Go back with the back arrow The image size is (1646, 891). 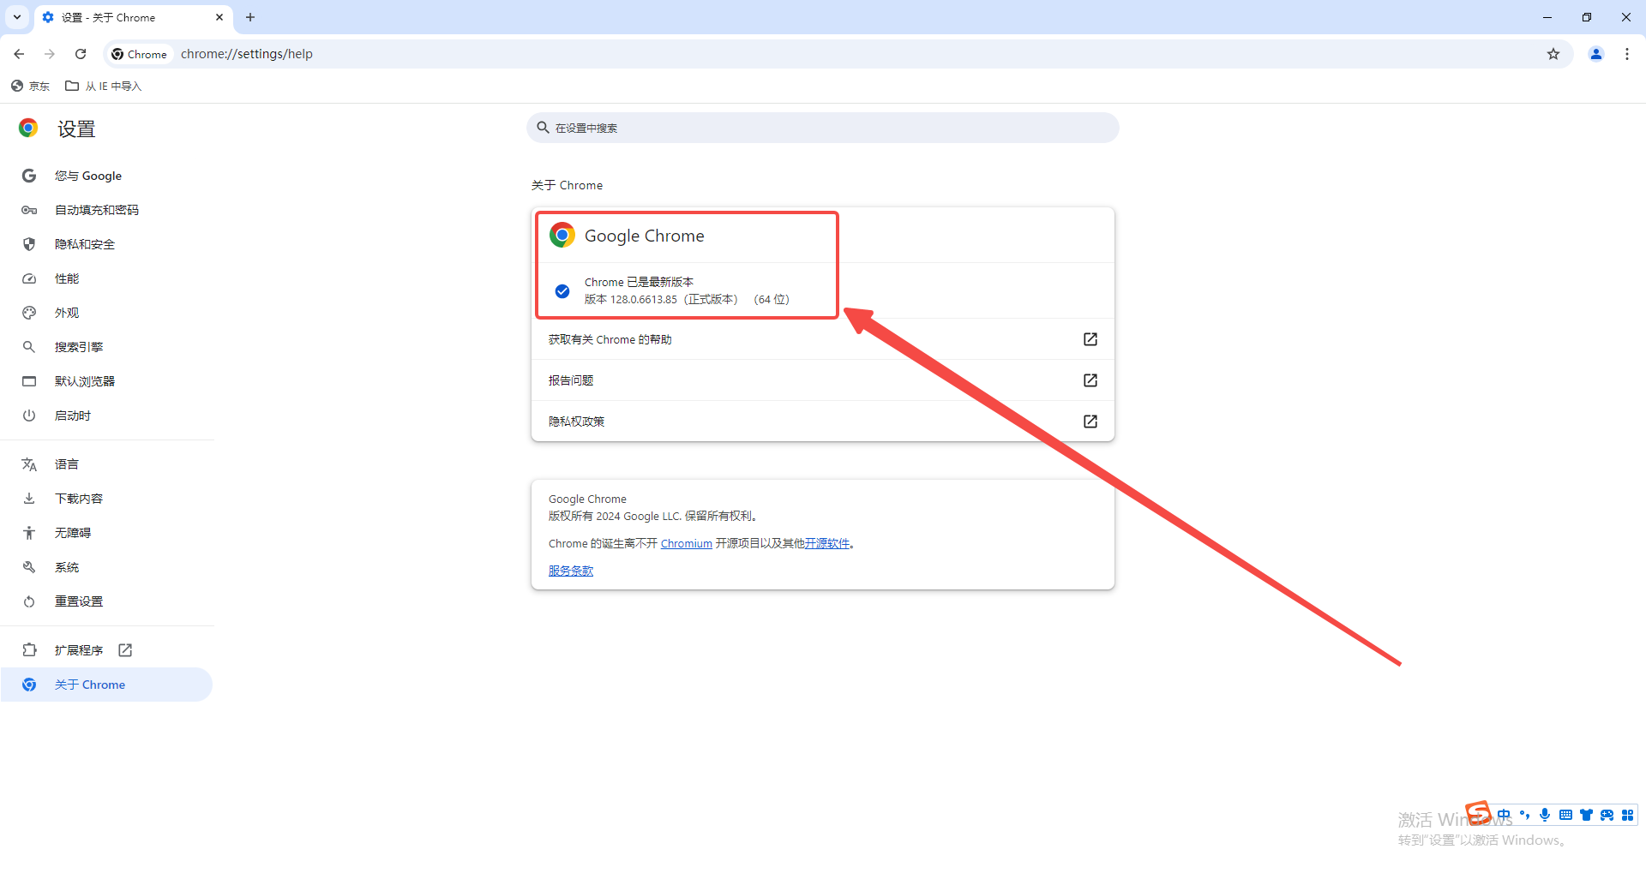click(19, 54)
